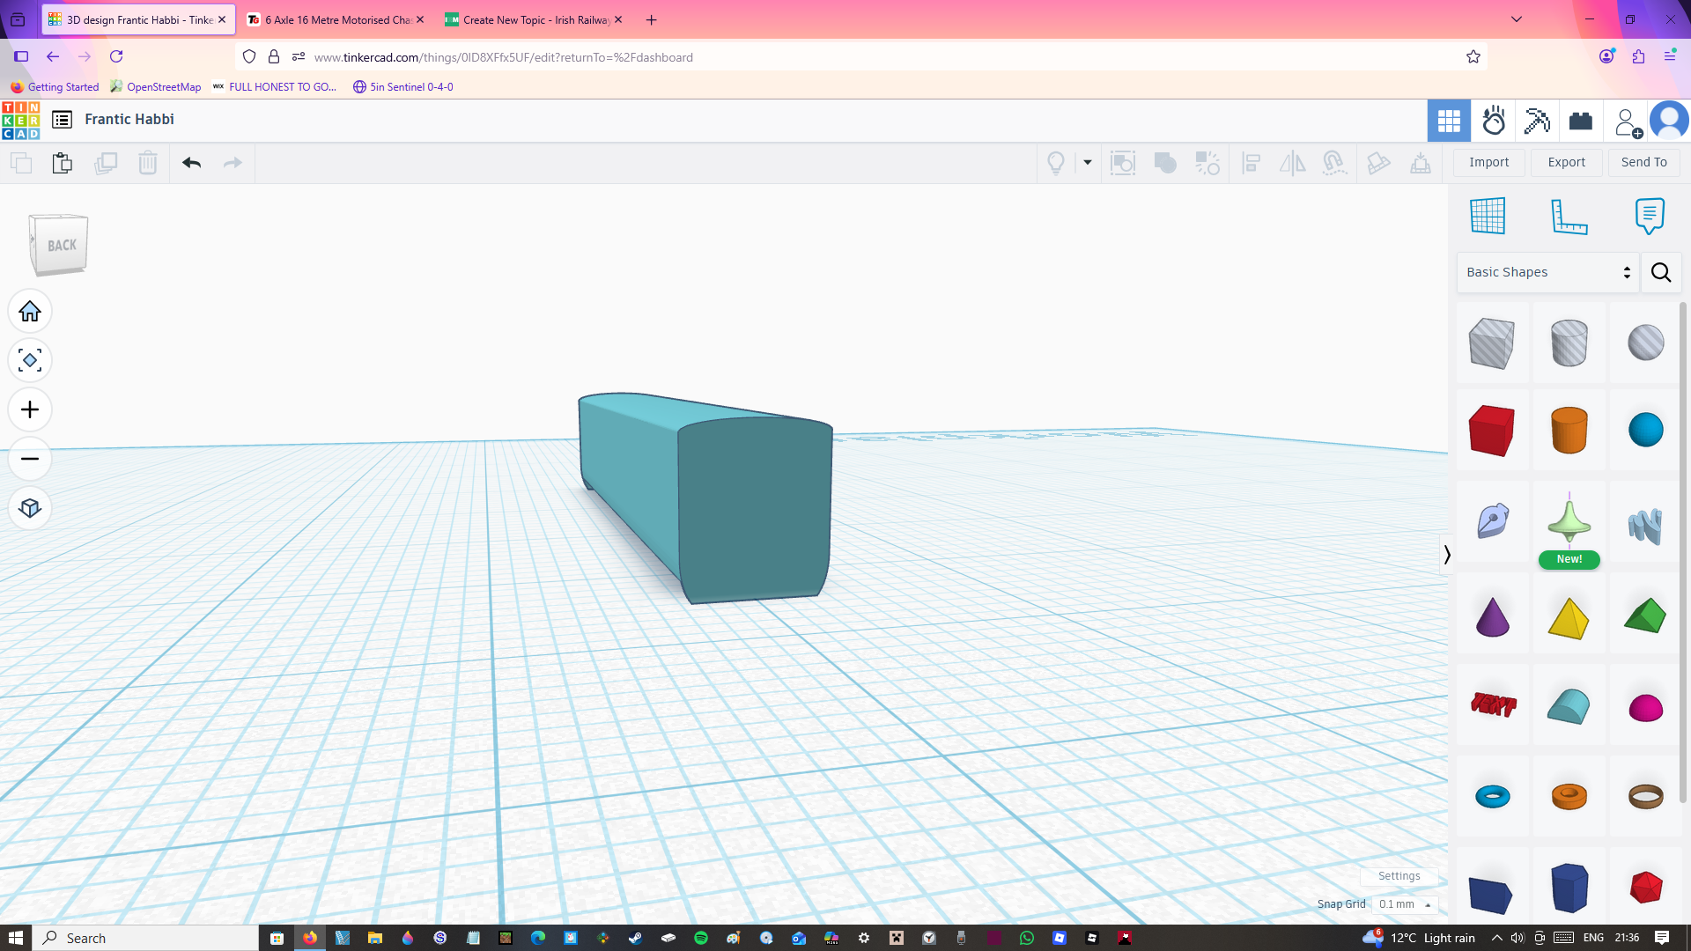The image size is (1691, 951).
Task: Select the Workplane tool
Action: tap(1488, 216)
